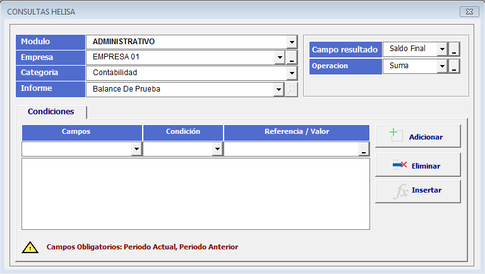
Task: Click the small underscore button beside Empresa
Action: point(291,57)
